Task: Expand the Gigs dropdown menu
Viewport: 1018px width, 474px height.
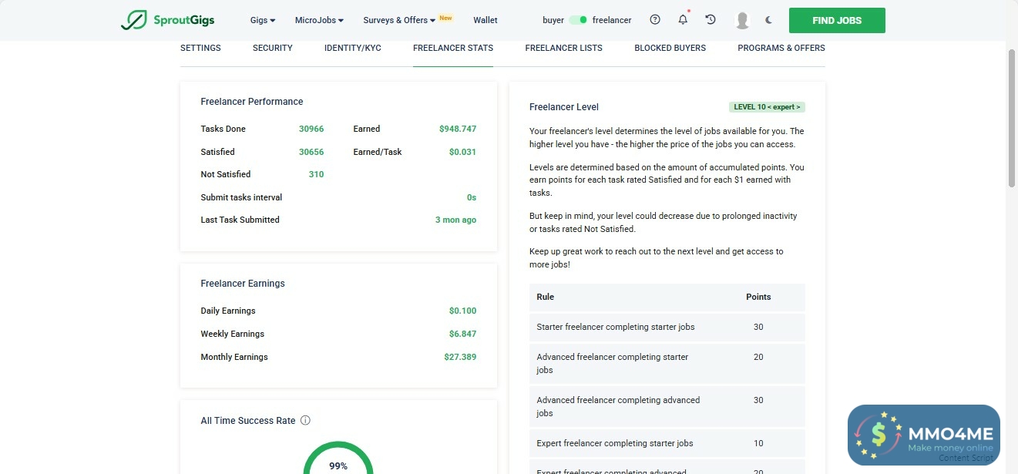Action: (x=263, y=20)
